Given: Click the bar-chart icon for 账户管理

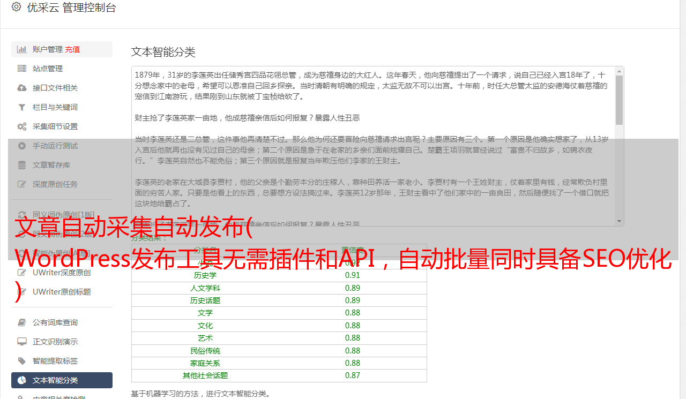Looking at the screenshot, I should tap(21, 49).
